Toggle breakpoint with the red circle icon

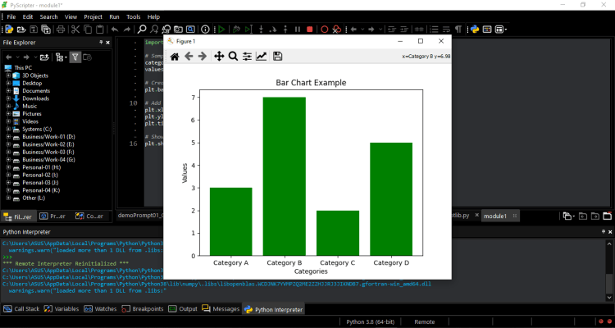click(x=325, y=30)
